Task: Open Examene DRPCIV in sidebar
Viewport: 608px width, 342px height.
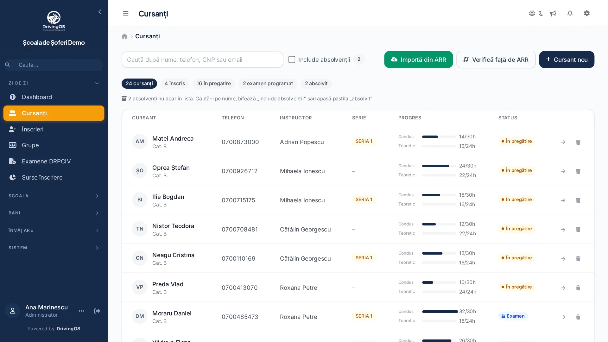Action: point(54,161)
